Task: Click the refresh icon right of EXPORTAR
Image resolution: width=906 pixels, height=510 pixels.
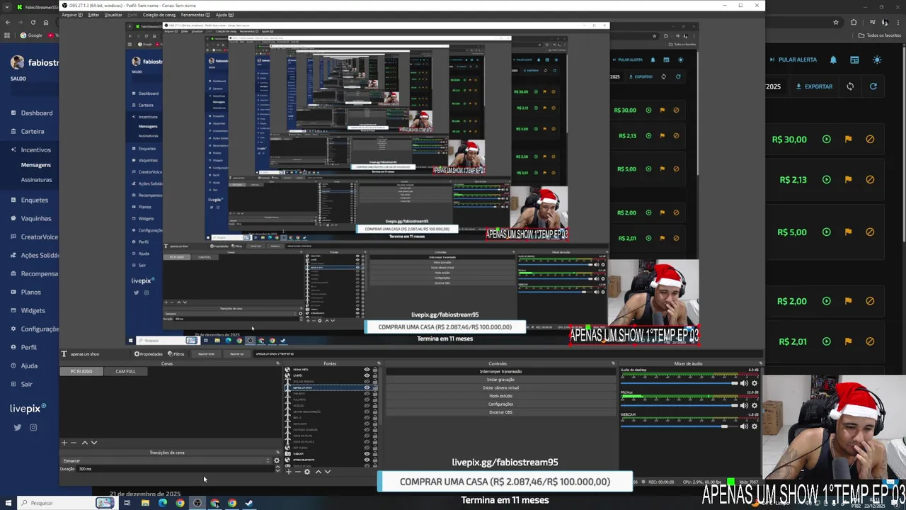Action: [x=873, y=86]
